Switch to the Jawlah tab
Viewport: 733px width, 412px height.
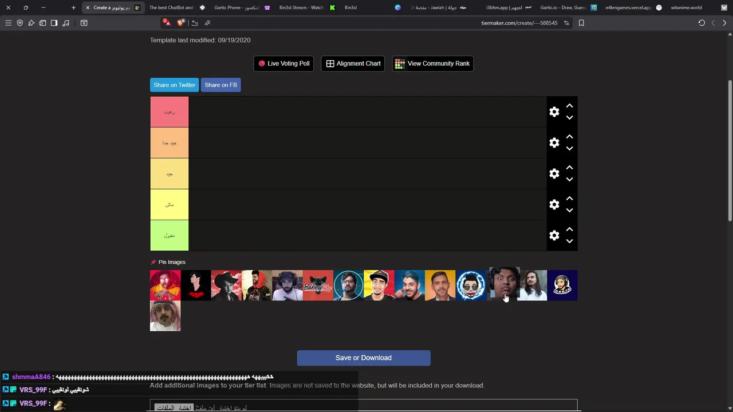pos(438,7)
